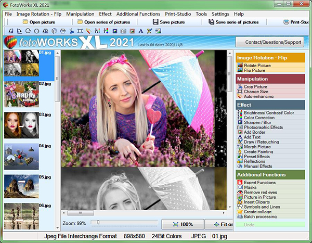The image size is (312, 243).
Task: Click the auto enhancing magic wand icon
Action: (88, 31)
